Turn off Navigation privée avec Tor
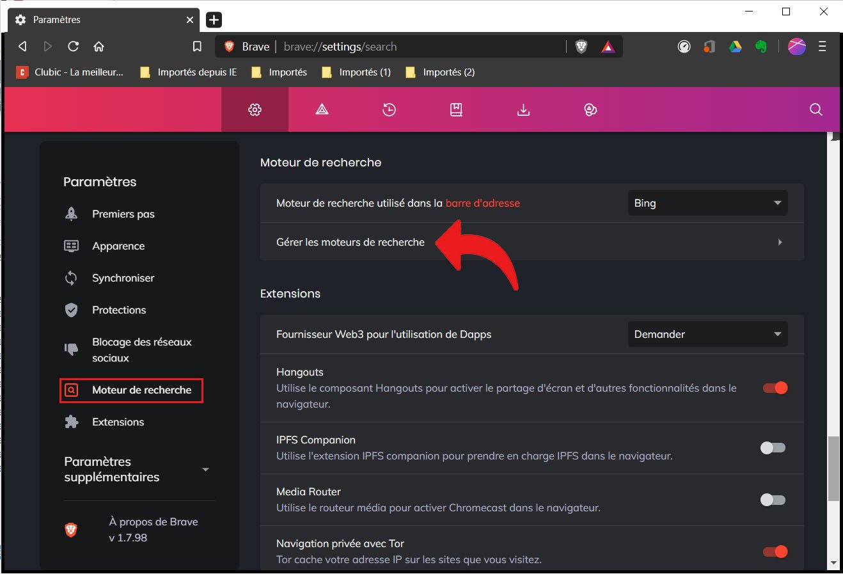Viewport: 843px width, 574px height. coord(775,552)
